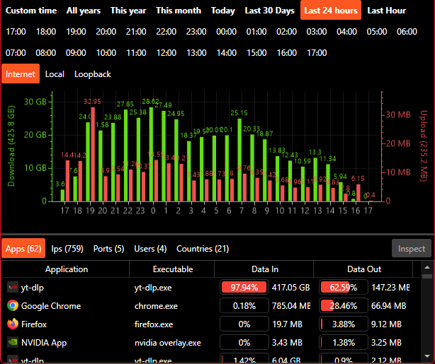Image resolution: width=435 pixels, height=364 pixels.
Task: Click the scroll up arrow in table
Action: click(427, 267)
